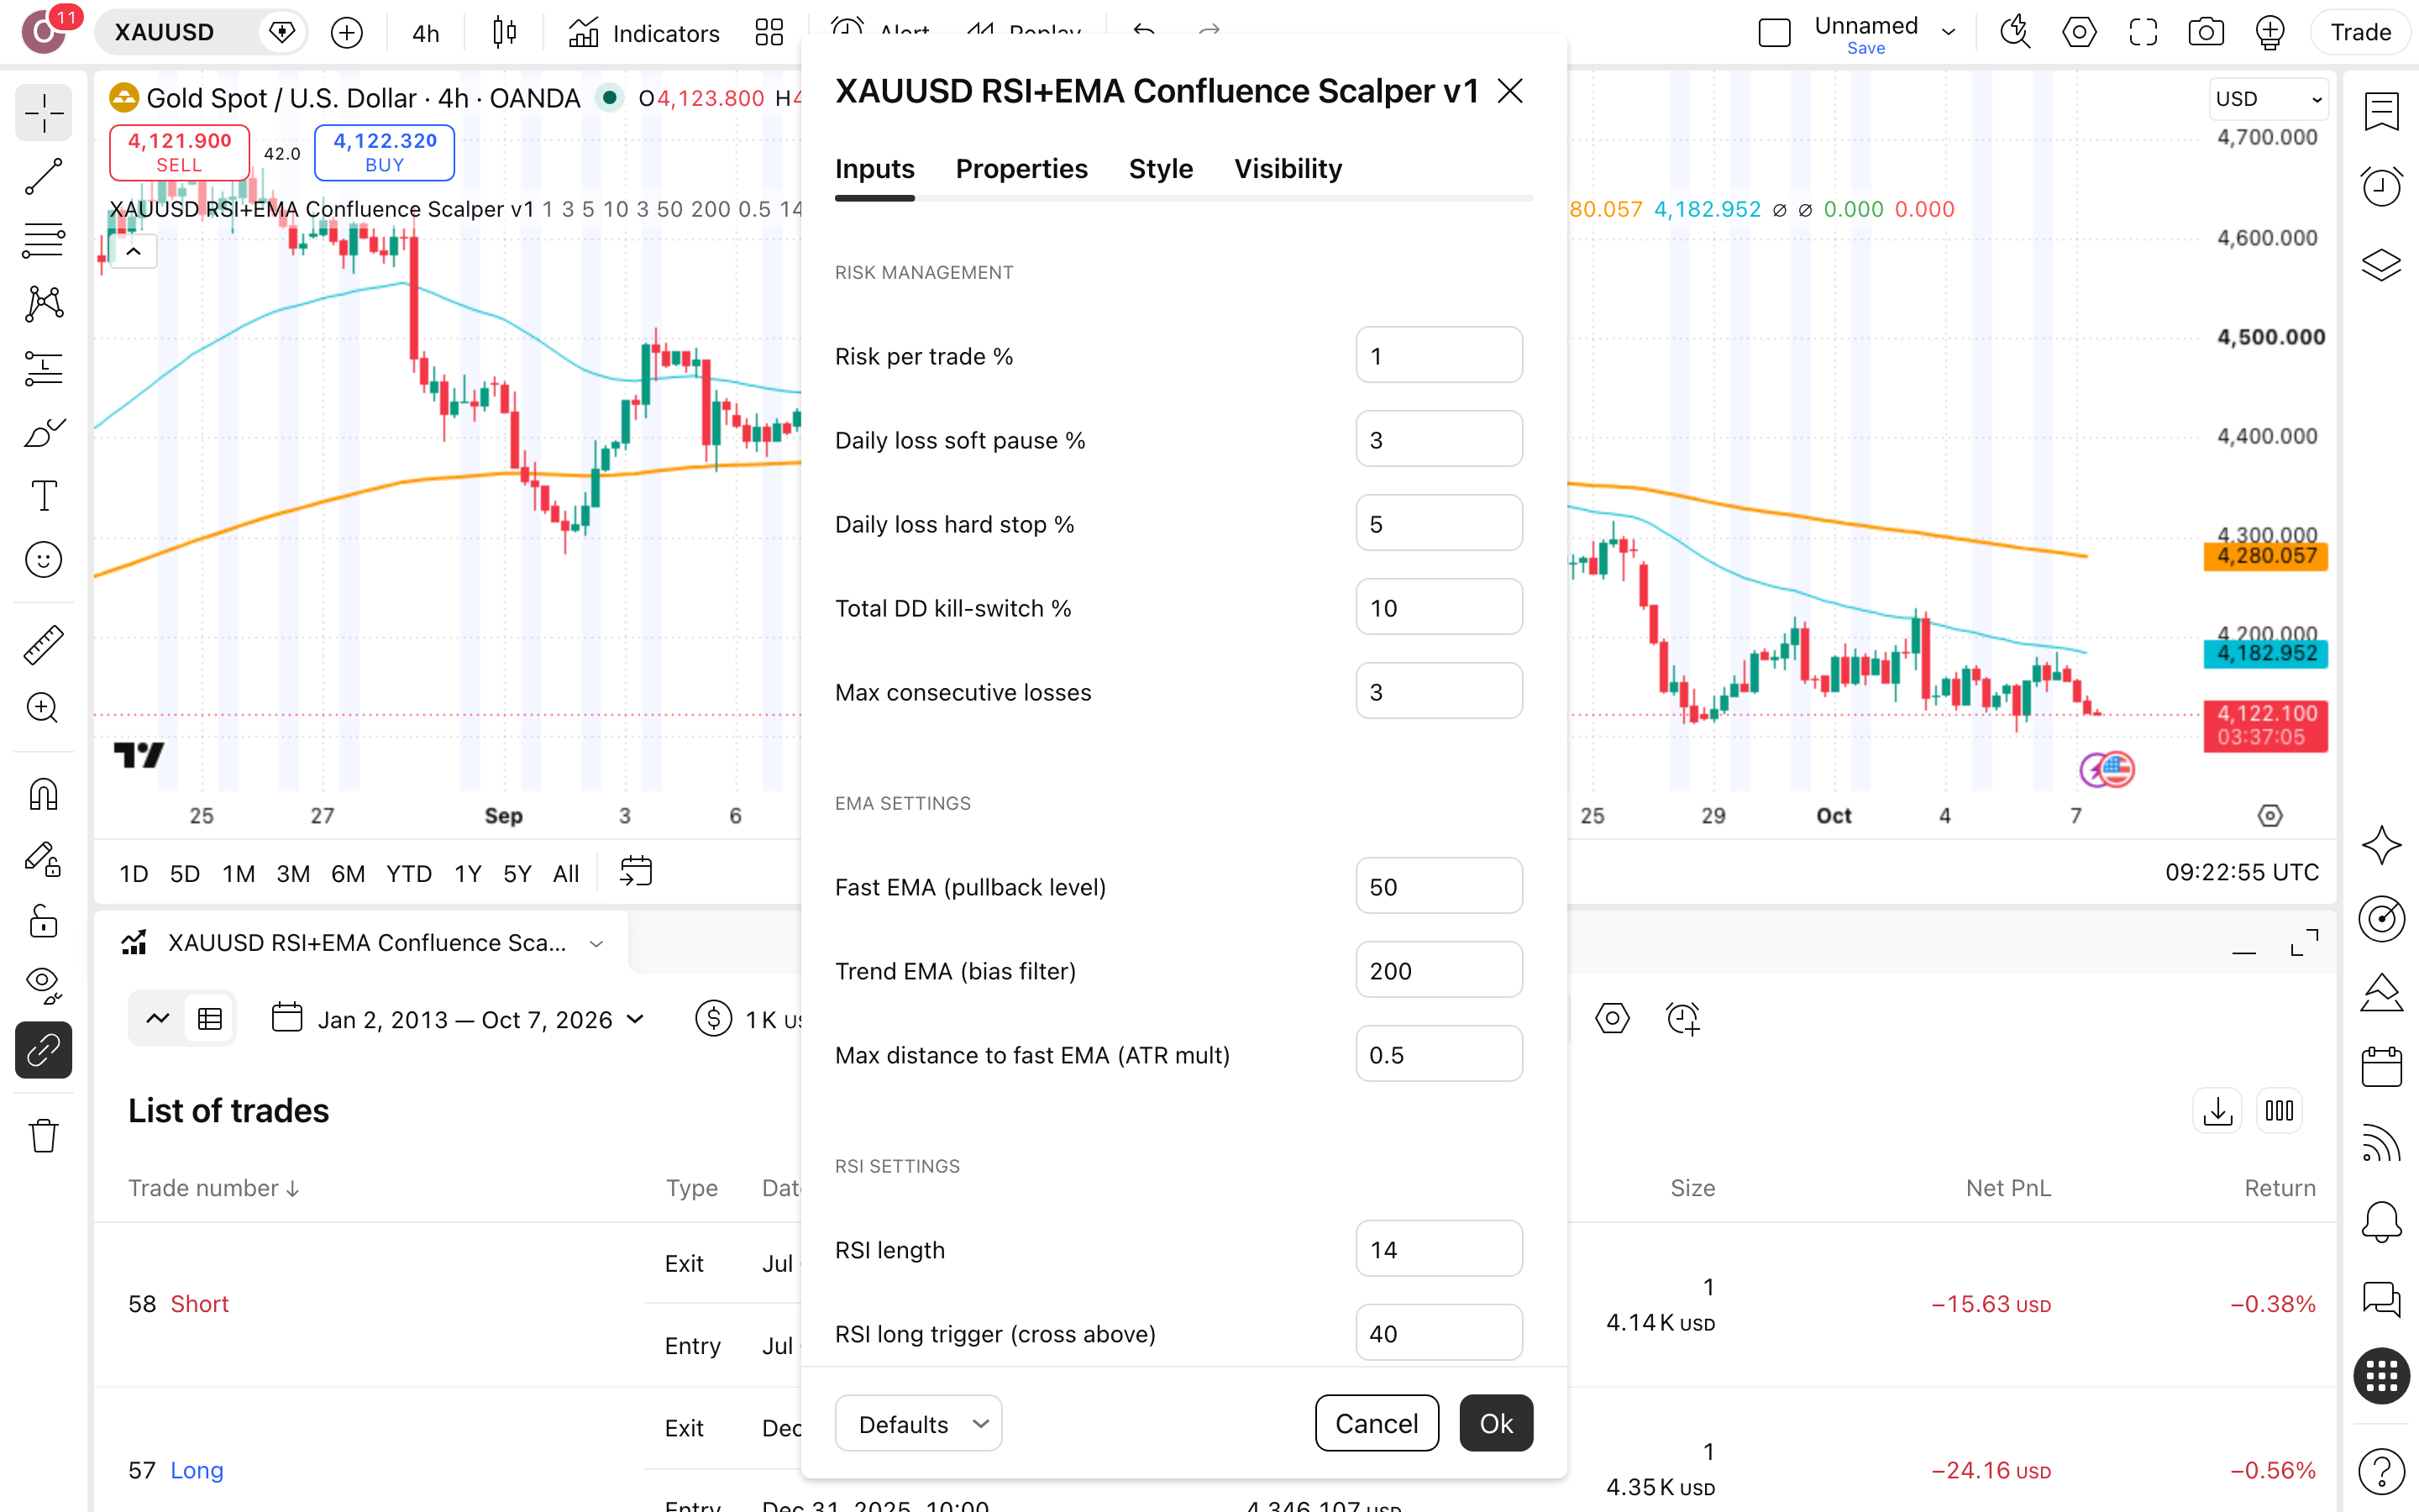Switch to the Properties tab

(1021, 169)
